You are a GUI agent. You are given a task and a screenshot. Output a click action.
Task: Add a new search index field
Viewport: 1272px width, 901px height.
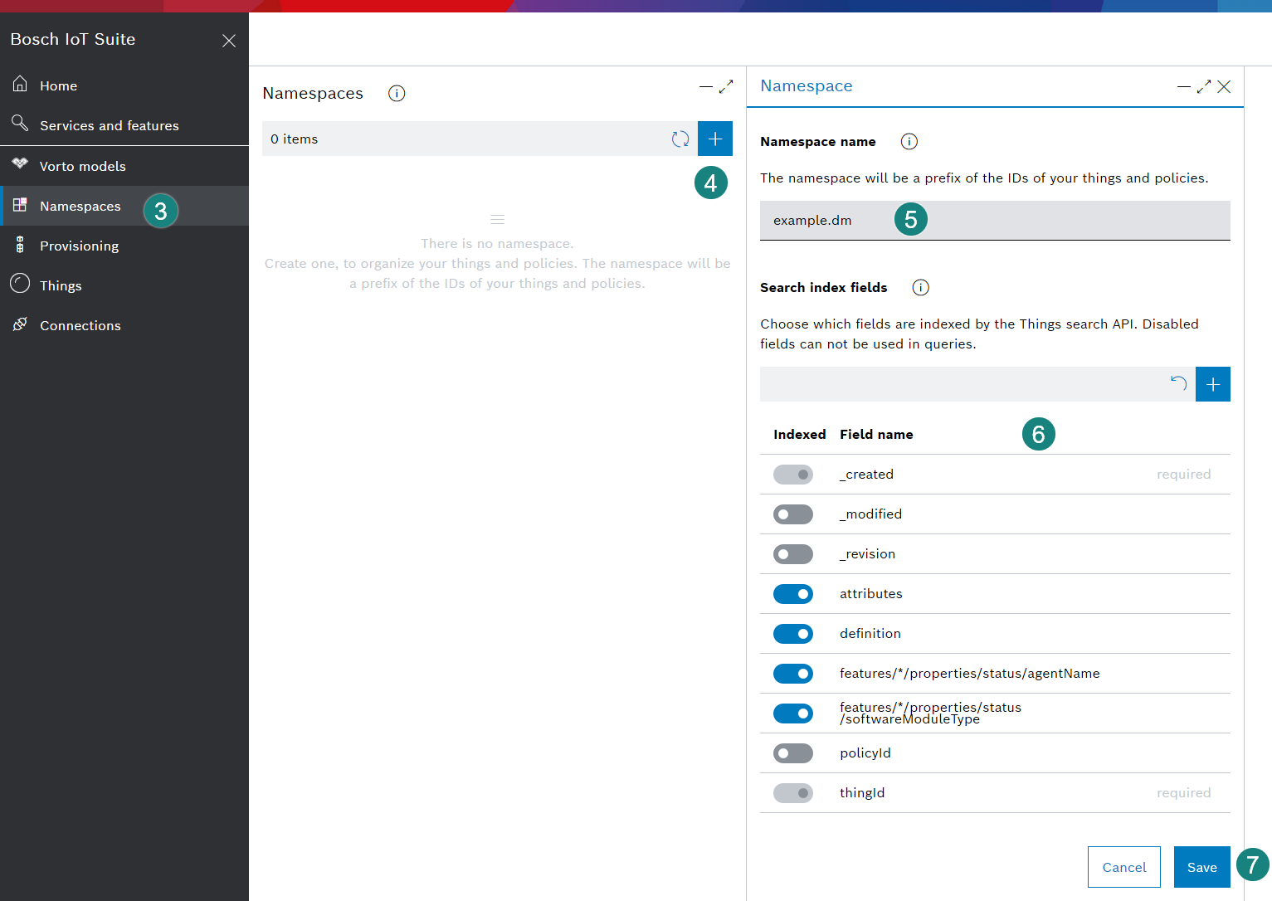[x=1212, y=384]
